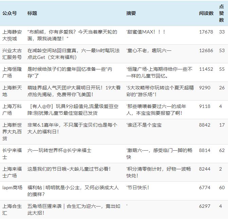Click like count 62 for 长宁来福士
The width and height of the screenshot is (228, 219).
222,150
